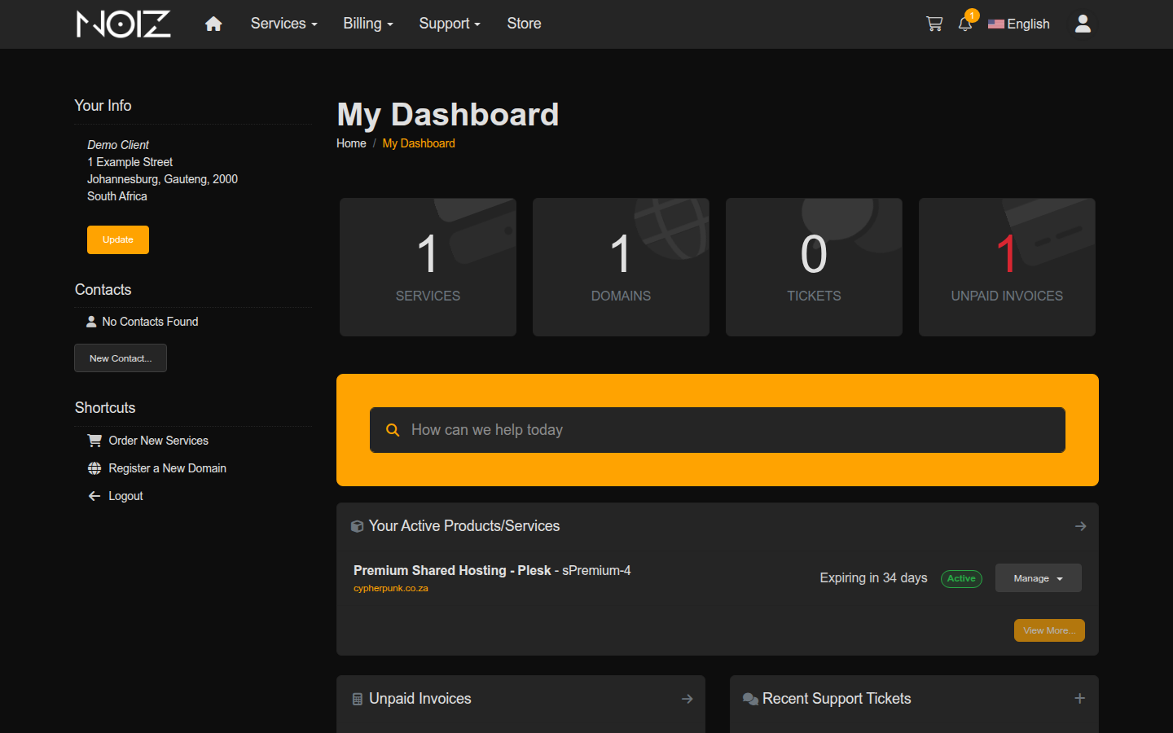This screenshot has width=1173, height=733.
Task: Select Register a New Domain shortcut
Action: tap(167, 468)
